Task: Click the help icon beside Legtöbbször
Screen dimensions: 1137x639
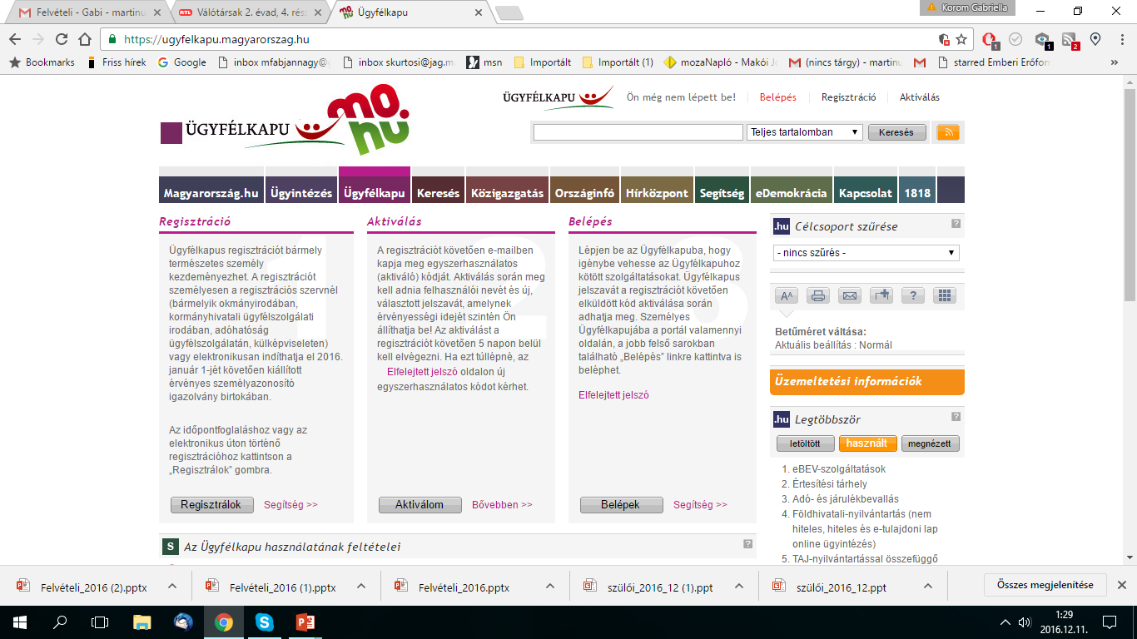Action: pos(956,417)
